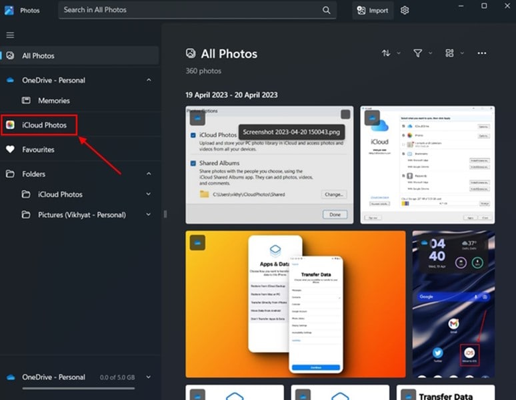Open the orange Apps & Data thumbnail
This screenshot has height=400, width=516.
pos(295,304)
